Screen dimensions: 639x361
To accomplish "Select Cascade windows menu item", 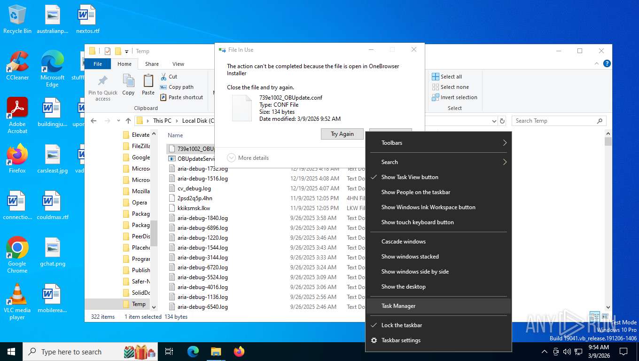I will tap(438, 242).
